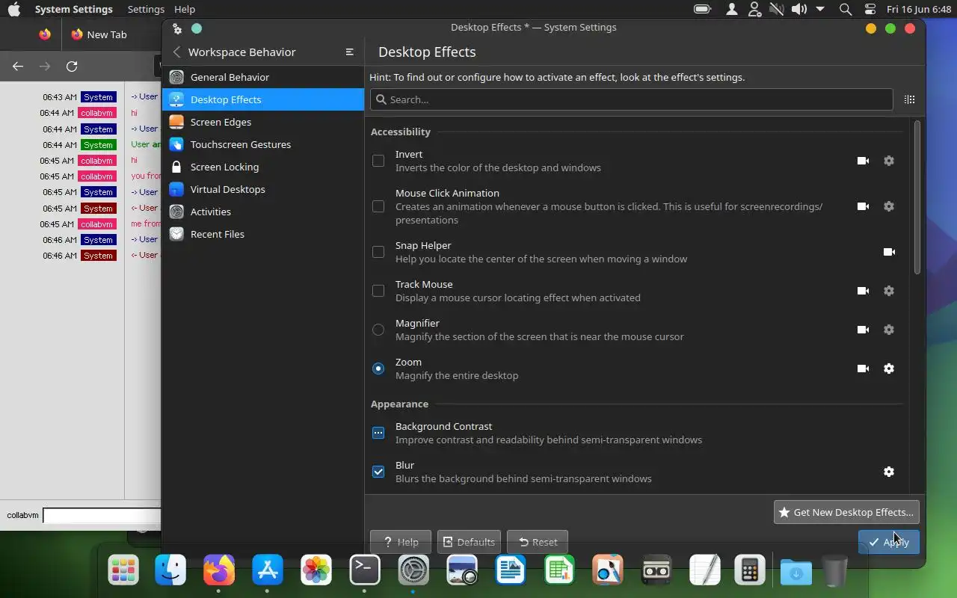This screenshot has height=598, width=957.
Task: Launch the Writer document app in dock
Action: coord(511,571)
